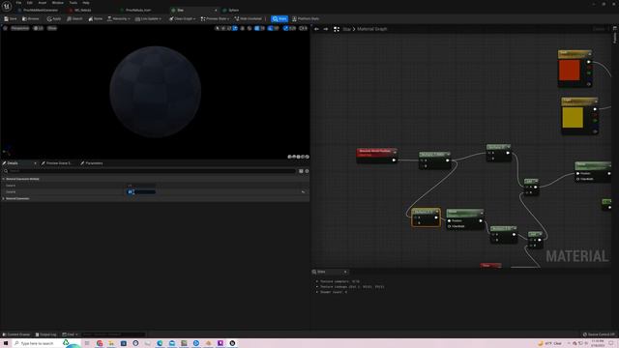Open the Output Log
619x348 pixels.
(x=45, y=334)
